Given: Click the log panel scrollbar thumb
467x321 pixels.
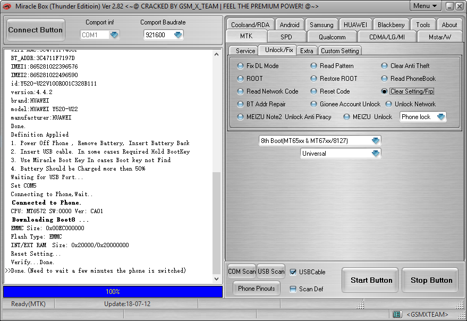Looking at the screenshot, I should pyautogui.click(x=217, y=223).
